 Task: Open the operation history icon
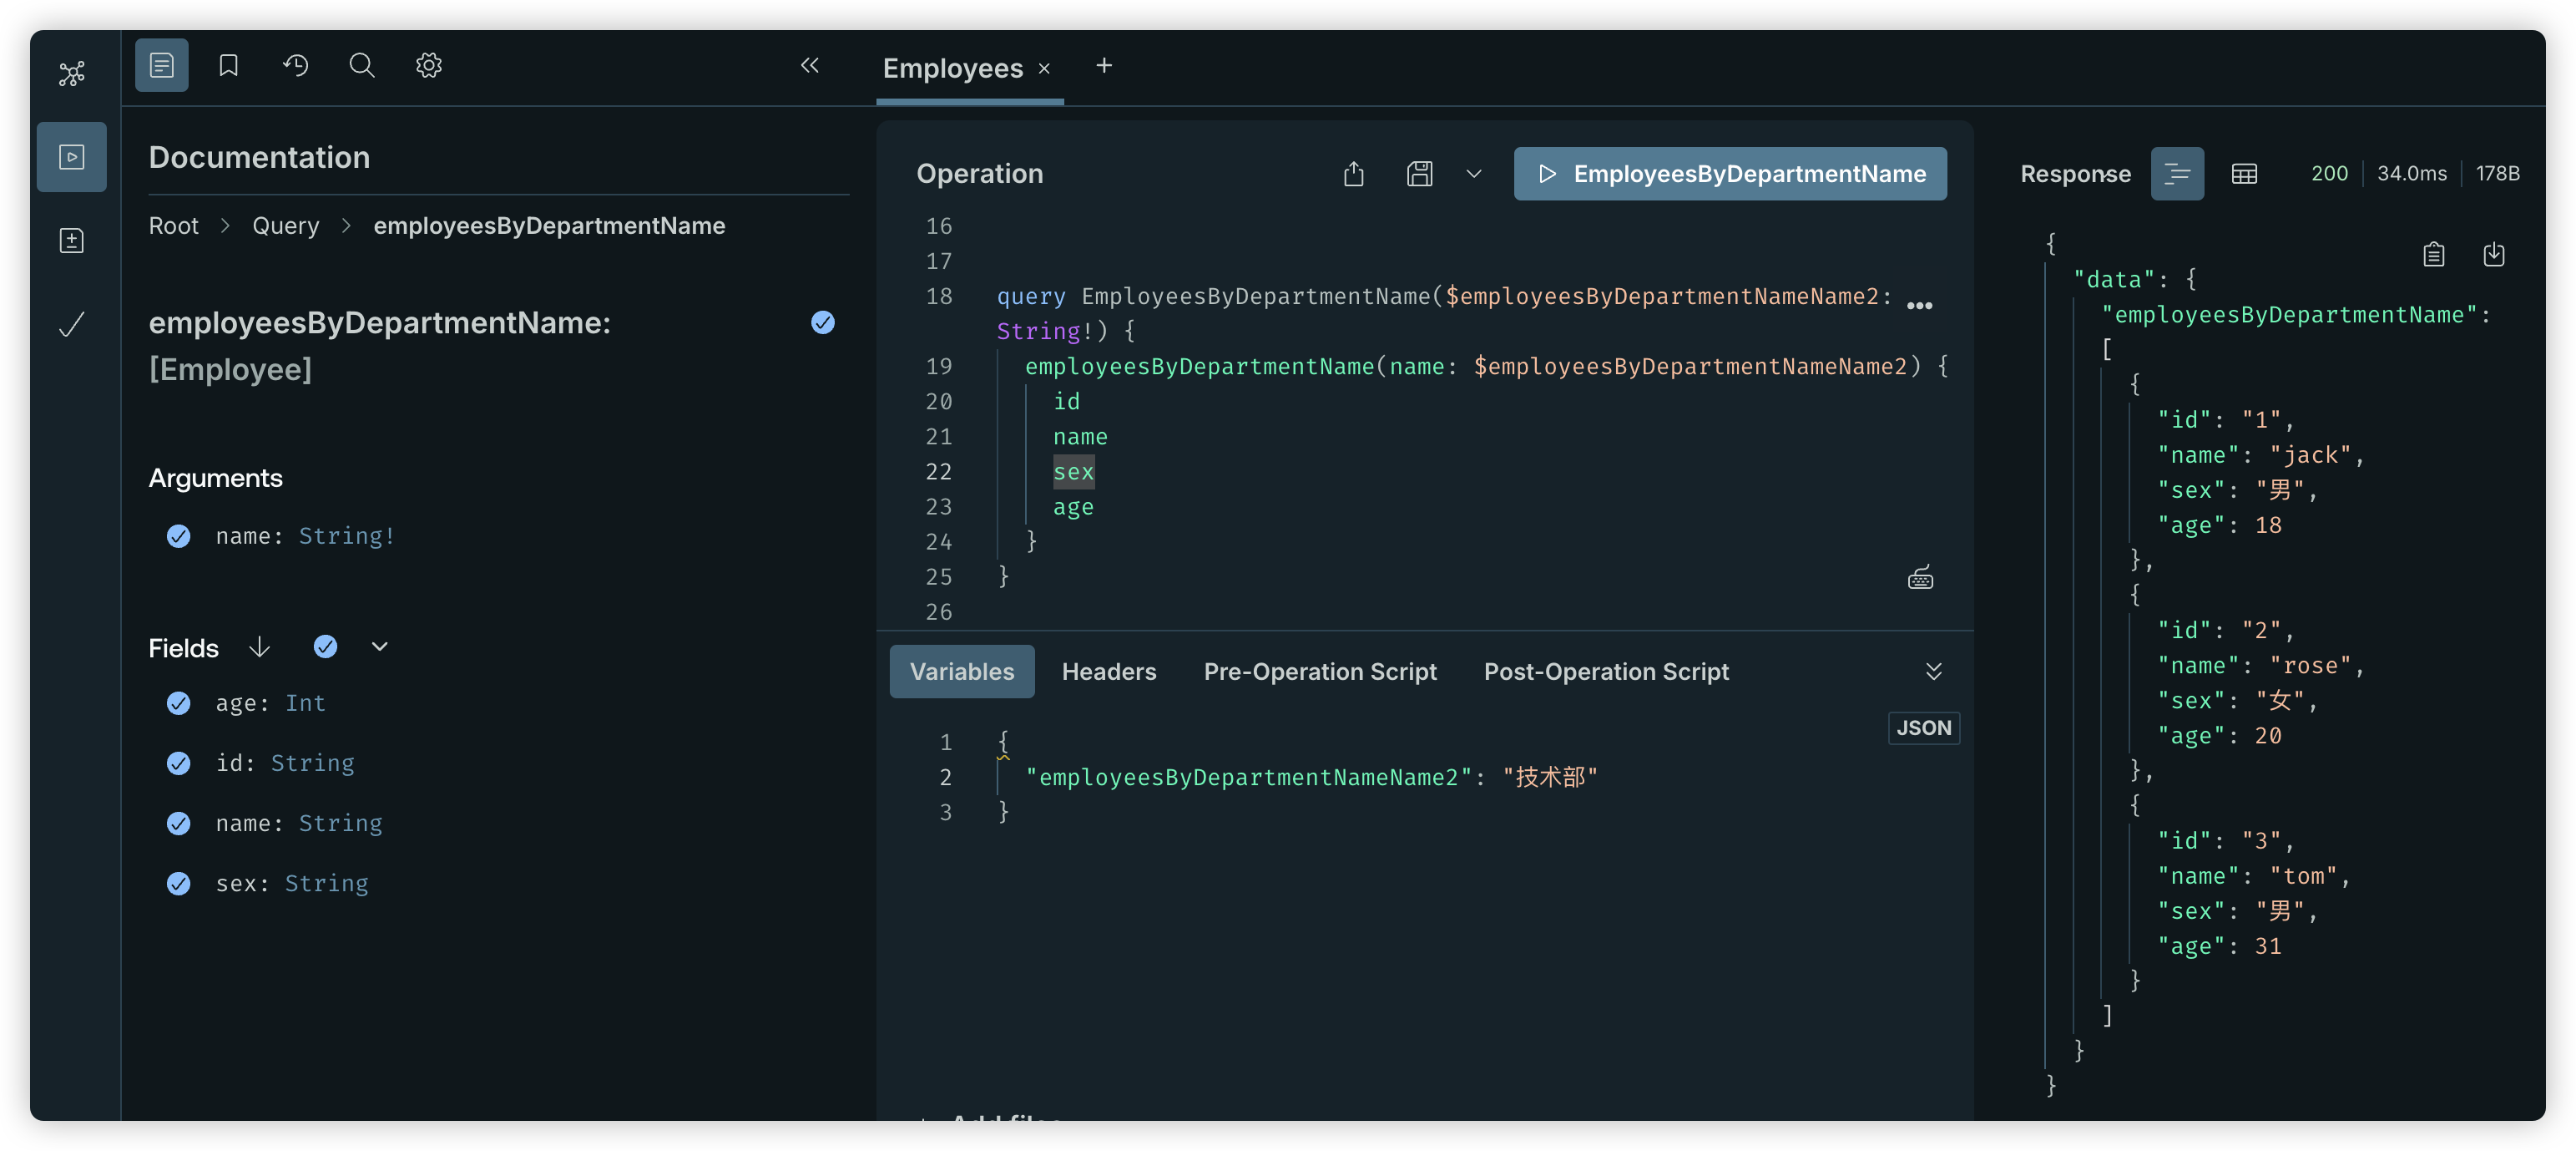tap(295, 66)
